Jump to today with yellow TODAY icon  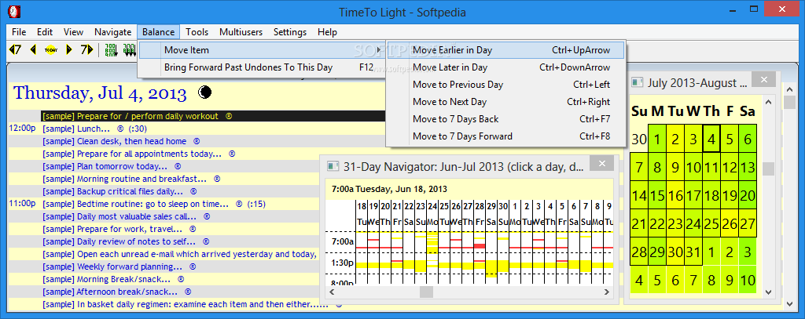51,49
